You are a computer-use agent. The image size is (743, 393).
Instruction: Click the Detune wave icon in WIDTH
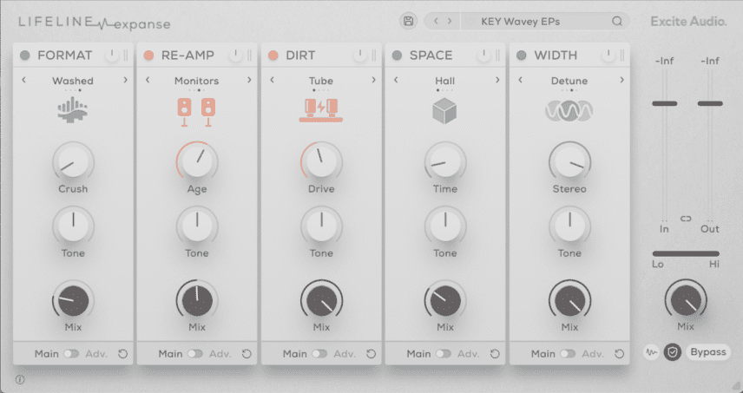[569, 111]
